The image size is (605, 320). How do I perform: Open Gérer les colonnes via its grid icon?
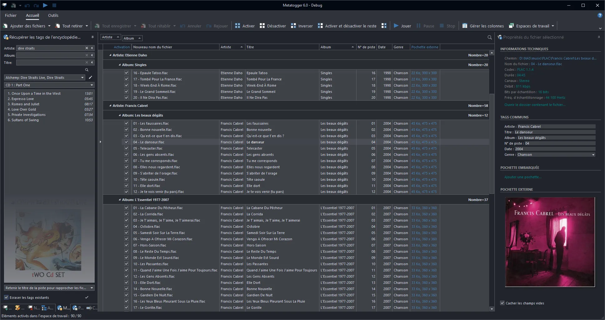tap(465, 26)
